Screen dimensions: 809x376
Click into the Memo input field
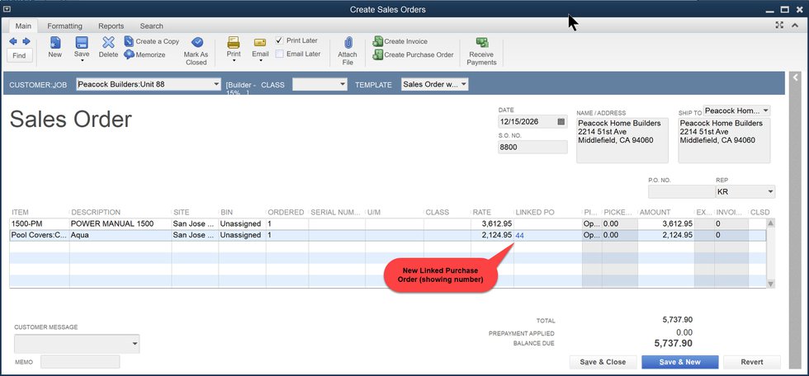pos(80,362)
